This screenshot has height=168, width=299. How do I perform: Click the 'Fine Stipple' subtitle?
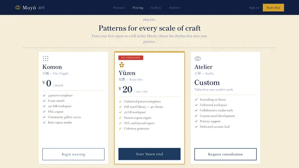click(x=61, y=73)
